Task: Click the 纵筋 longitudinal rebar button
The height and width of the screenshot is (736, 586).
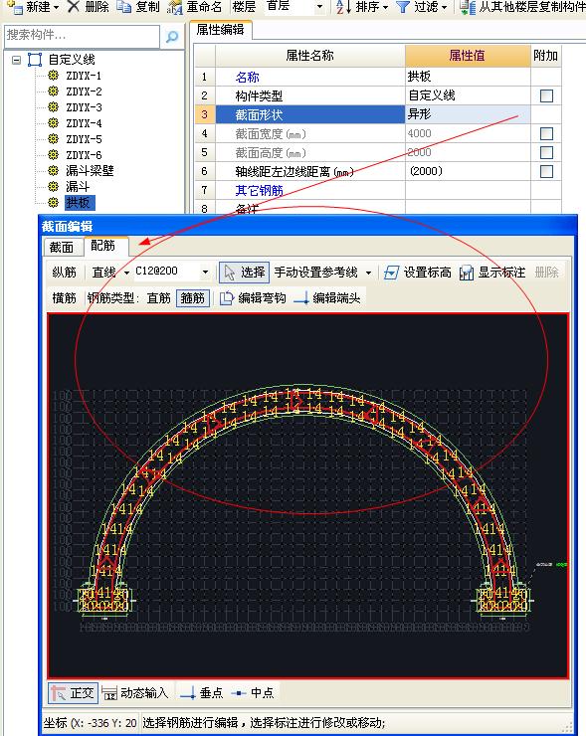Action: 65,273
